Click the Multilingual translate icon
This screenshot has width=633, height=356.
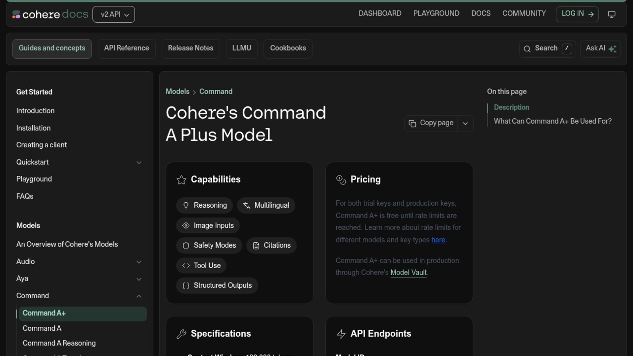[247, 206]
